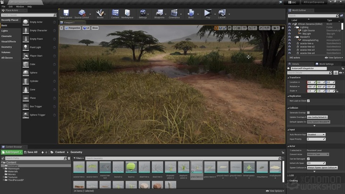The width and height of the screenshot is (345, 194).
Task: Open the Edit menu
Action: tap(10, 7)
